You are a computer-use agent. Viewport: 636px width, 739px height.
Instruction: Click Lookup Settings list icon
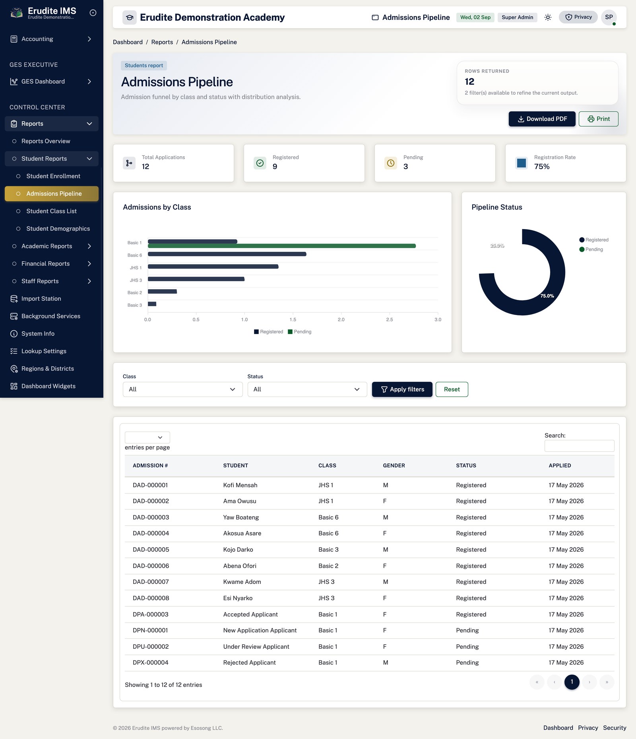click(14, 351)
